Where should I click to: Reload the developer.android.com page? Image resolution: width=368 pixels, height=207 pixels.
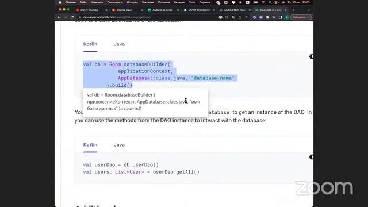[x=72, y=17]
